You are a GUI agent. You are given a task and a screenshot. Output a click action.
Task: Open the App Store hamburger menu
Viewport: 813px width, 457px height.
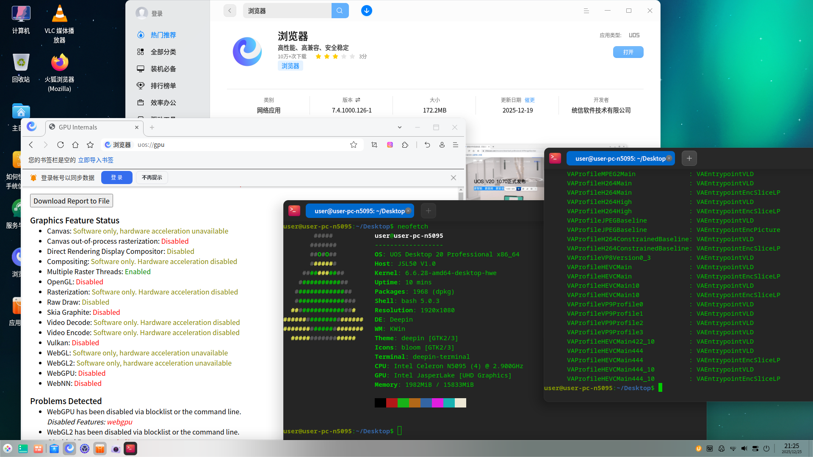tap(586, 11)
